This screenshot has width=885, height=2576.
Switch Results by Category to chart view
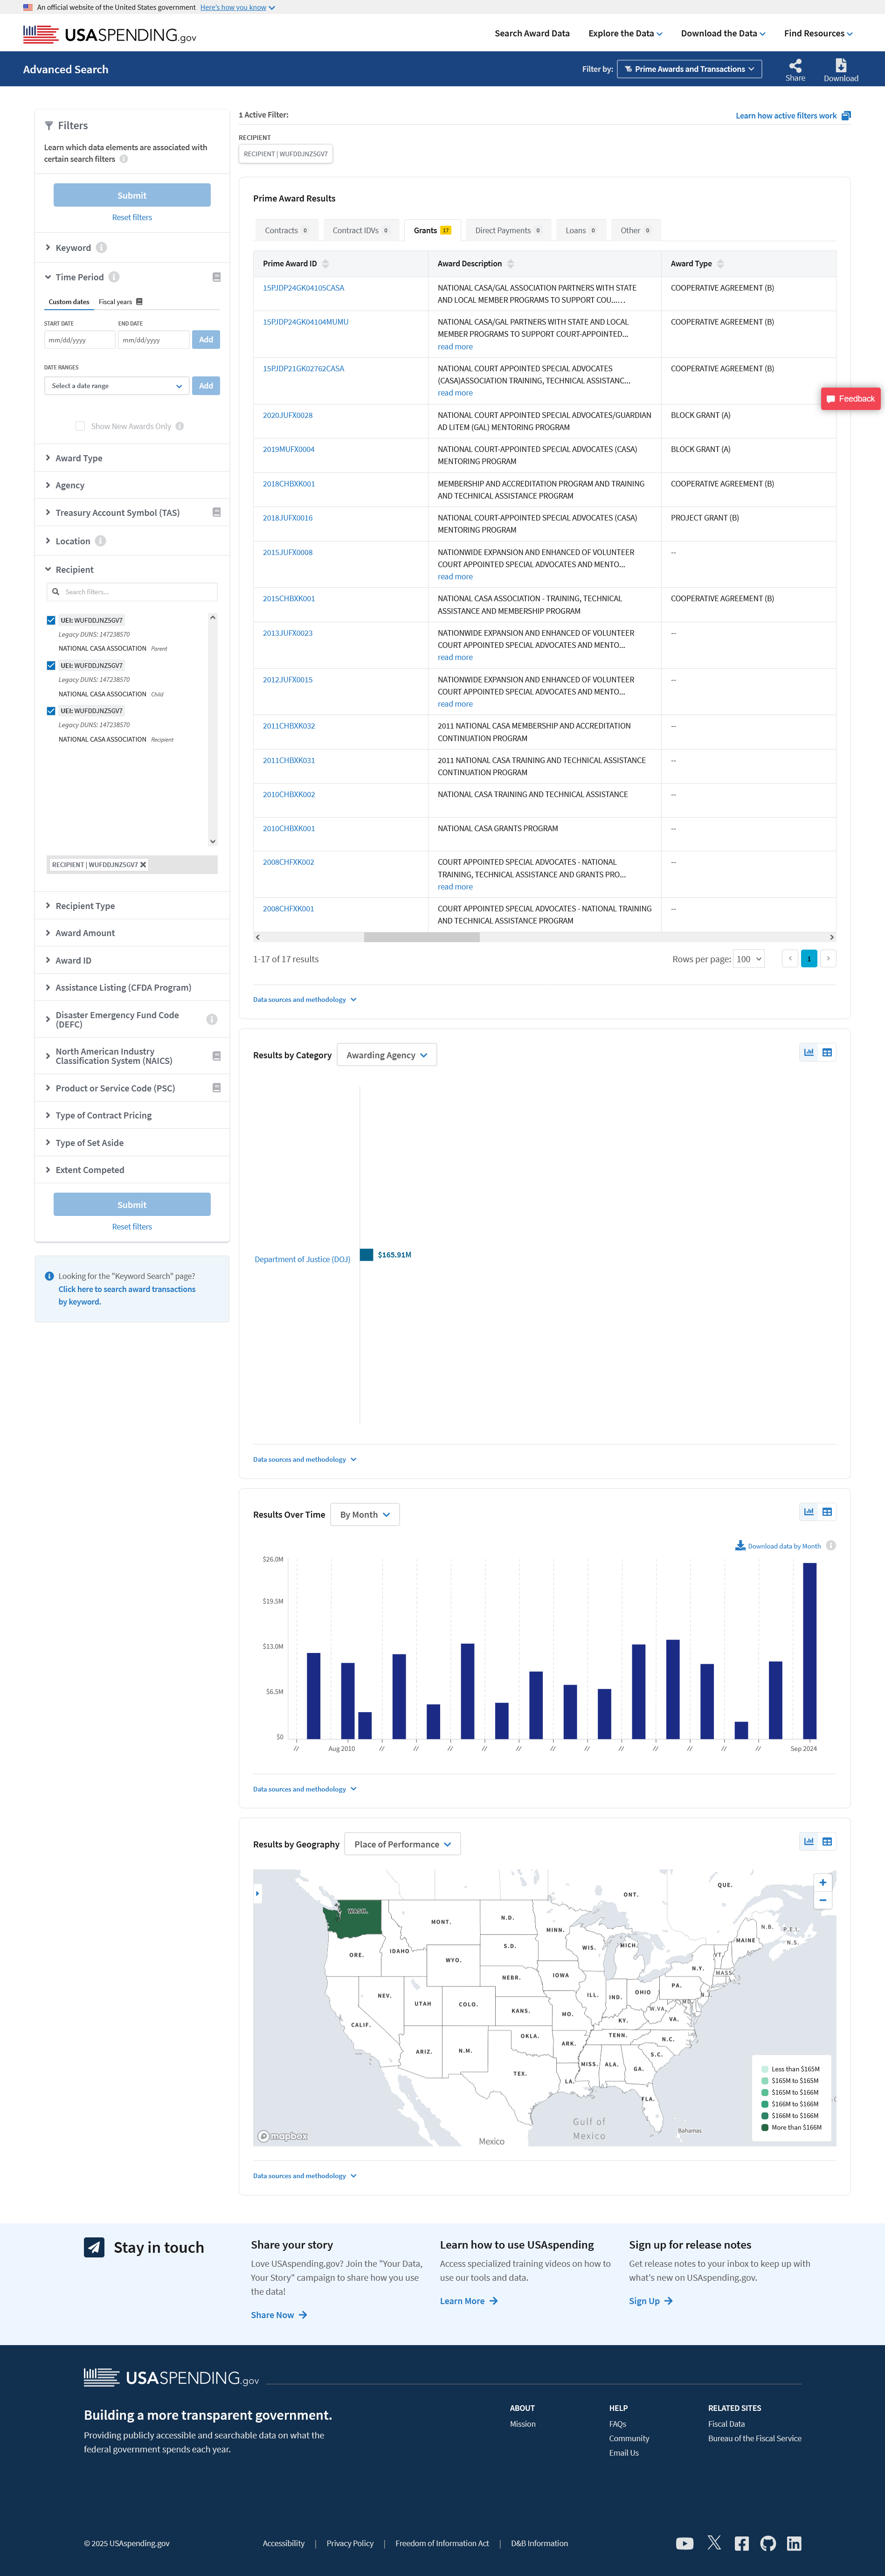[809, 1052]
